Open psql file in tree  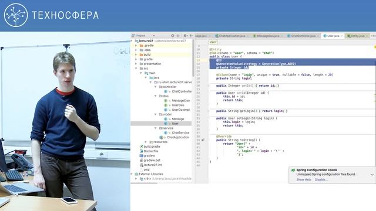146,169
